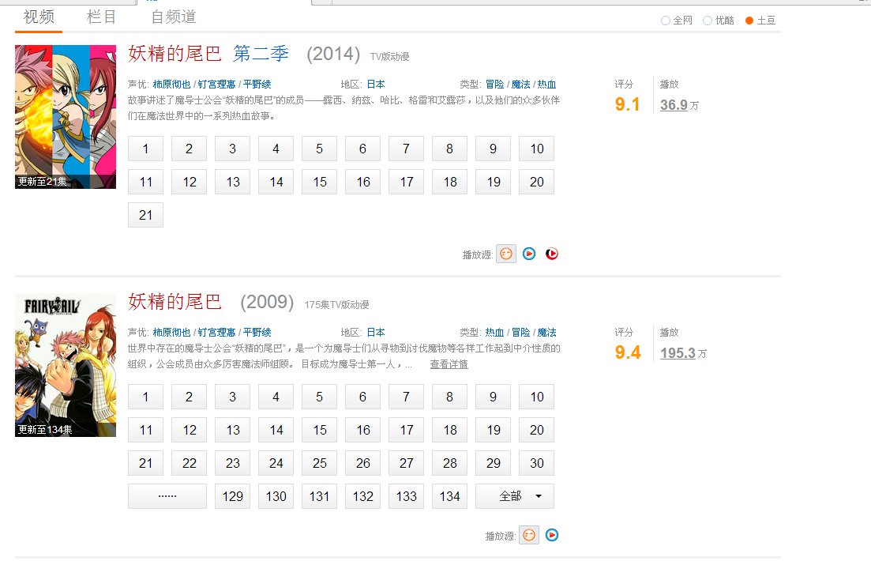Click genre 冒险 under 妖精的尾巴 (2009)

click(x=521, y=333)
